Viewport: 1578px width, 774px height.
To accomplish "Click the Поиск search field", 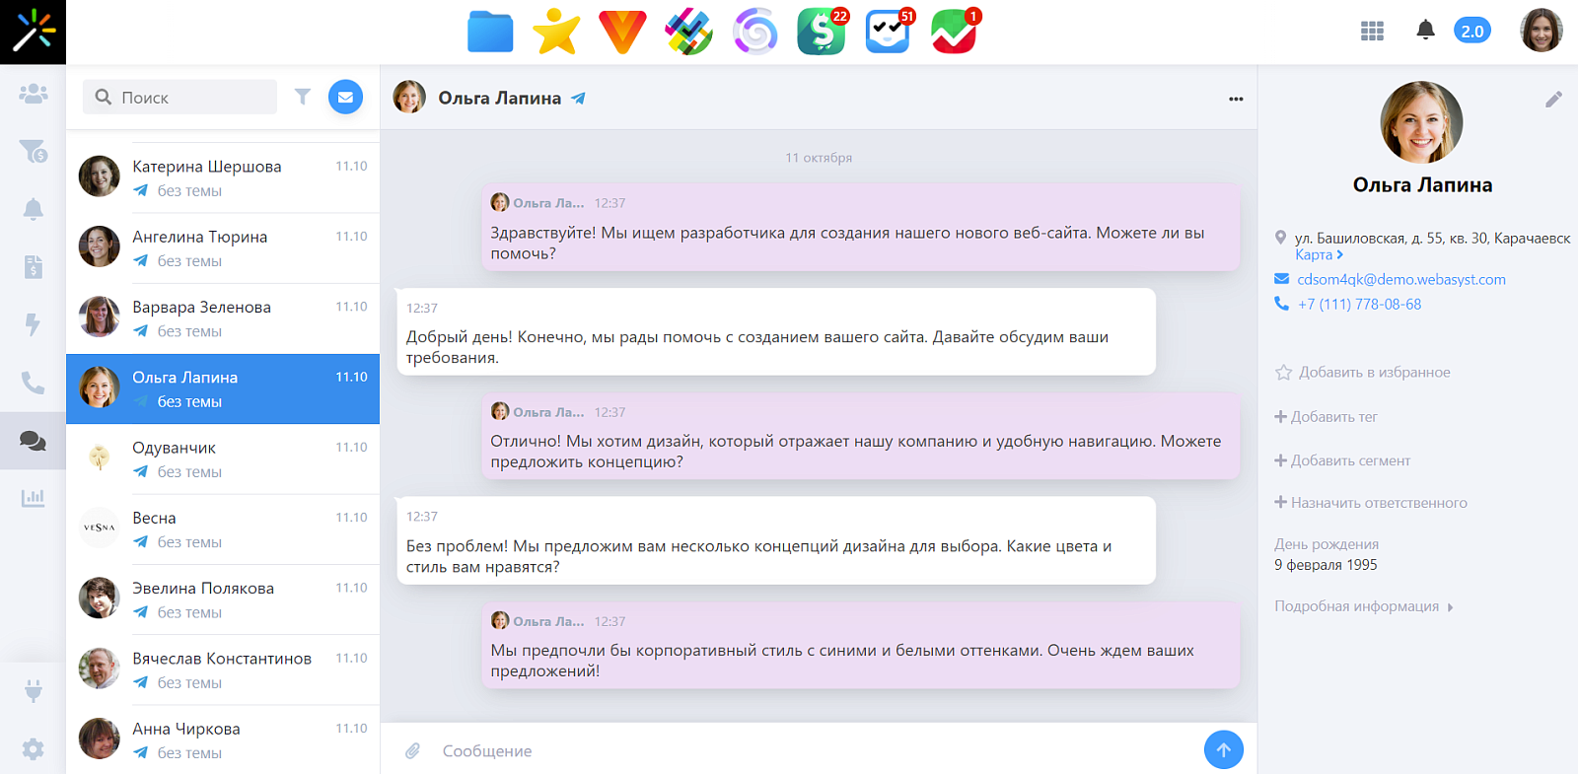I will [179, 97].
